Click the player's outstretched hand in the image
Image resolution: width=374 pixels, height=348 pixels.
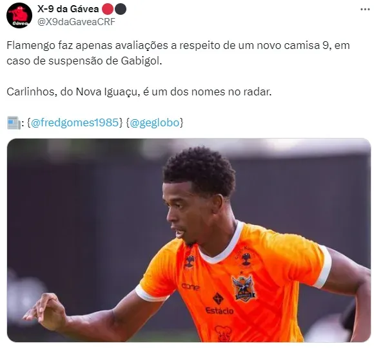click(x=44, y=311)
